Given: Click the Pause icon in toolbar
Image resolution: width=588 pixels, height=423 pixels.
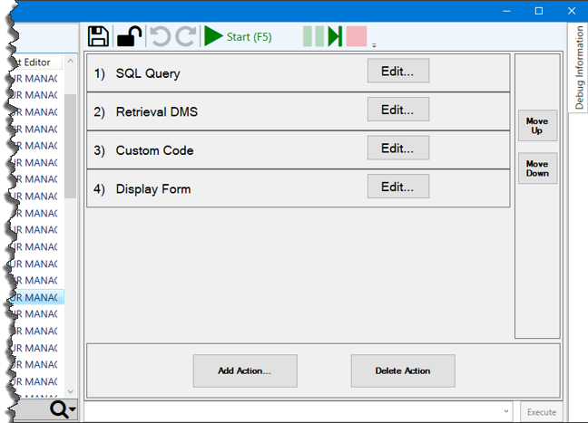Looking at the screenshot, I should click(x=313, y=36).
